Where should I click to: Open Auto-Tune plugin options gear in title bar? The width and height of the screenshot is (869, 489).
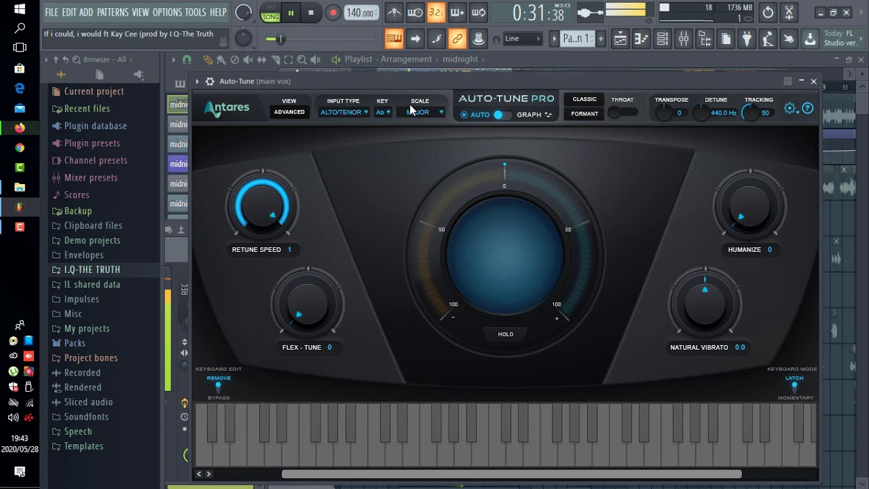click(x=210, y=81)
